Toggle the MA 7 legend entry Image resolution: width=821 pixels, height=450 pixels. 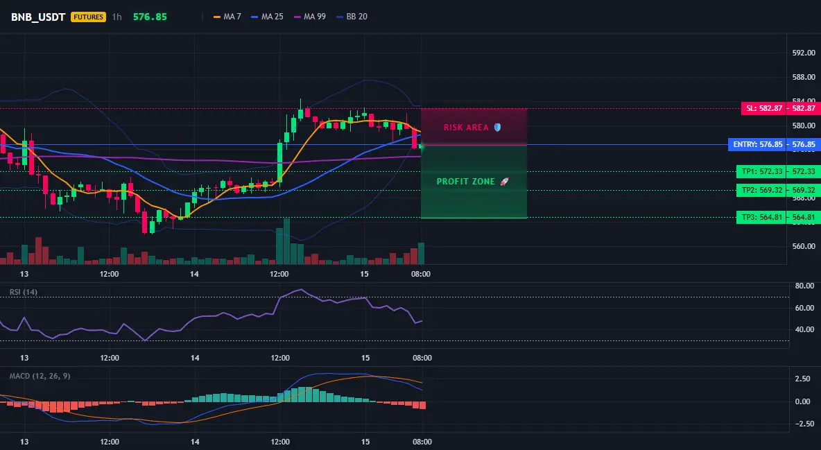(227, 17)
